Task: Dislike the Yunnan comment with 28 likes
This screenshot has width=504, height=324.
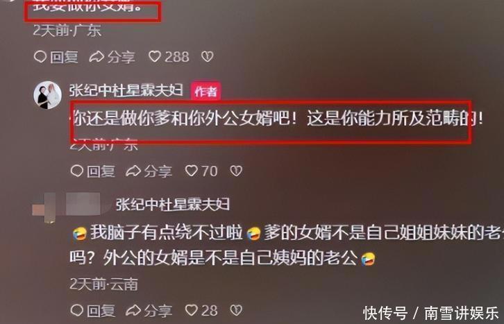Action: click(x=236, y=311)
